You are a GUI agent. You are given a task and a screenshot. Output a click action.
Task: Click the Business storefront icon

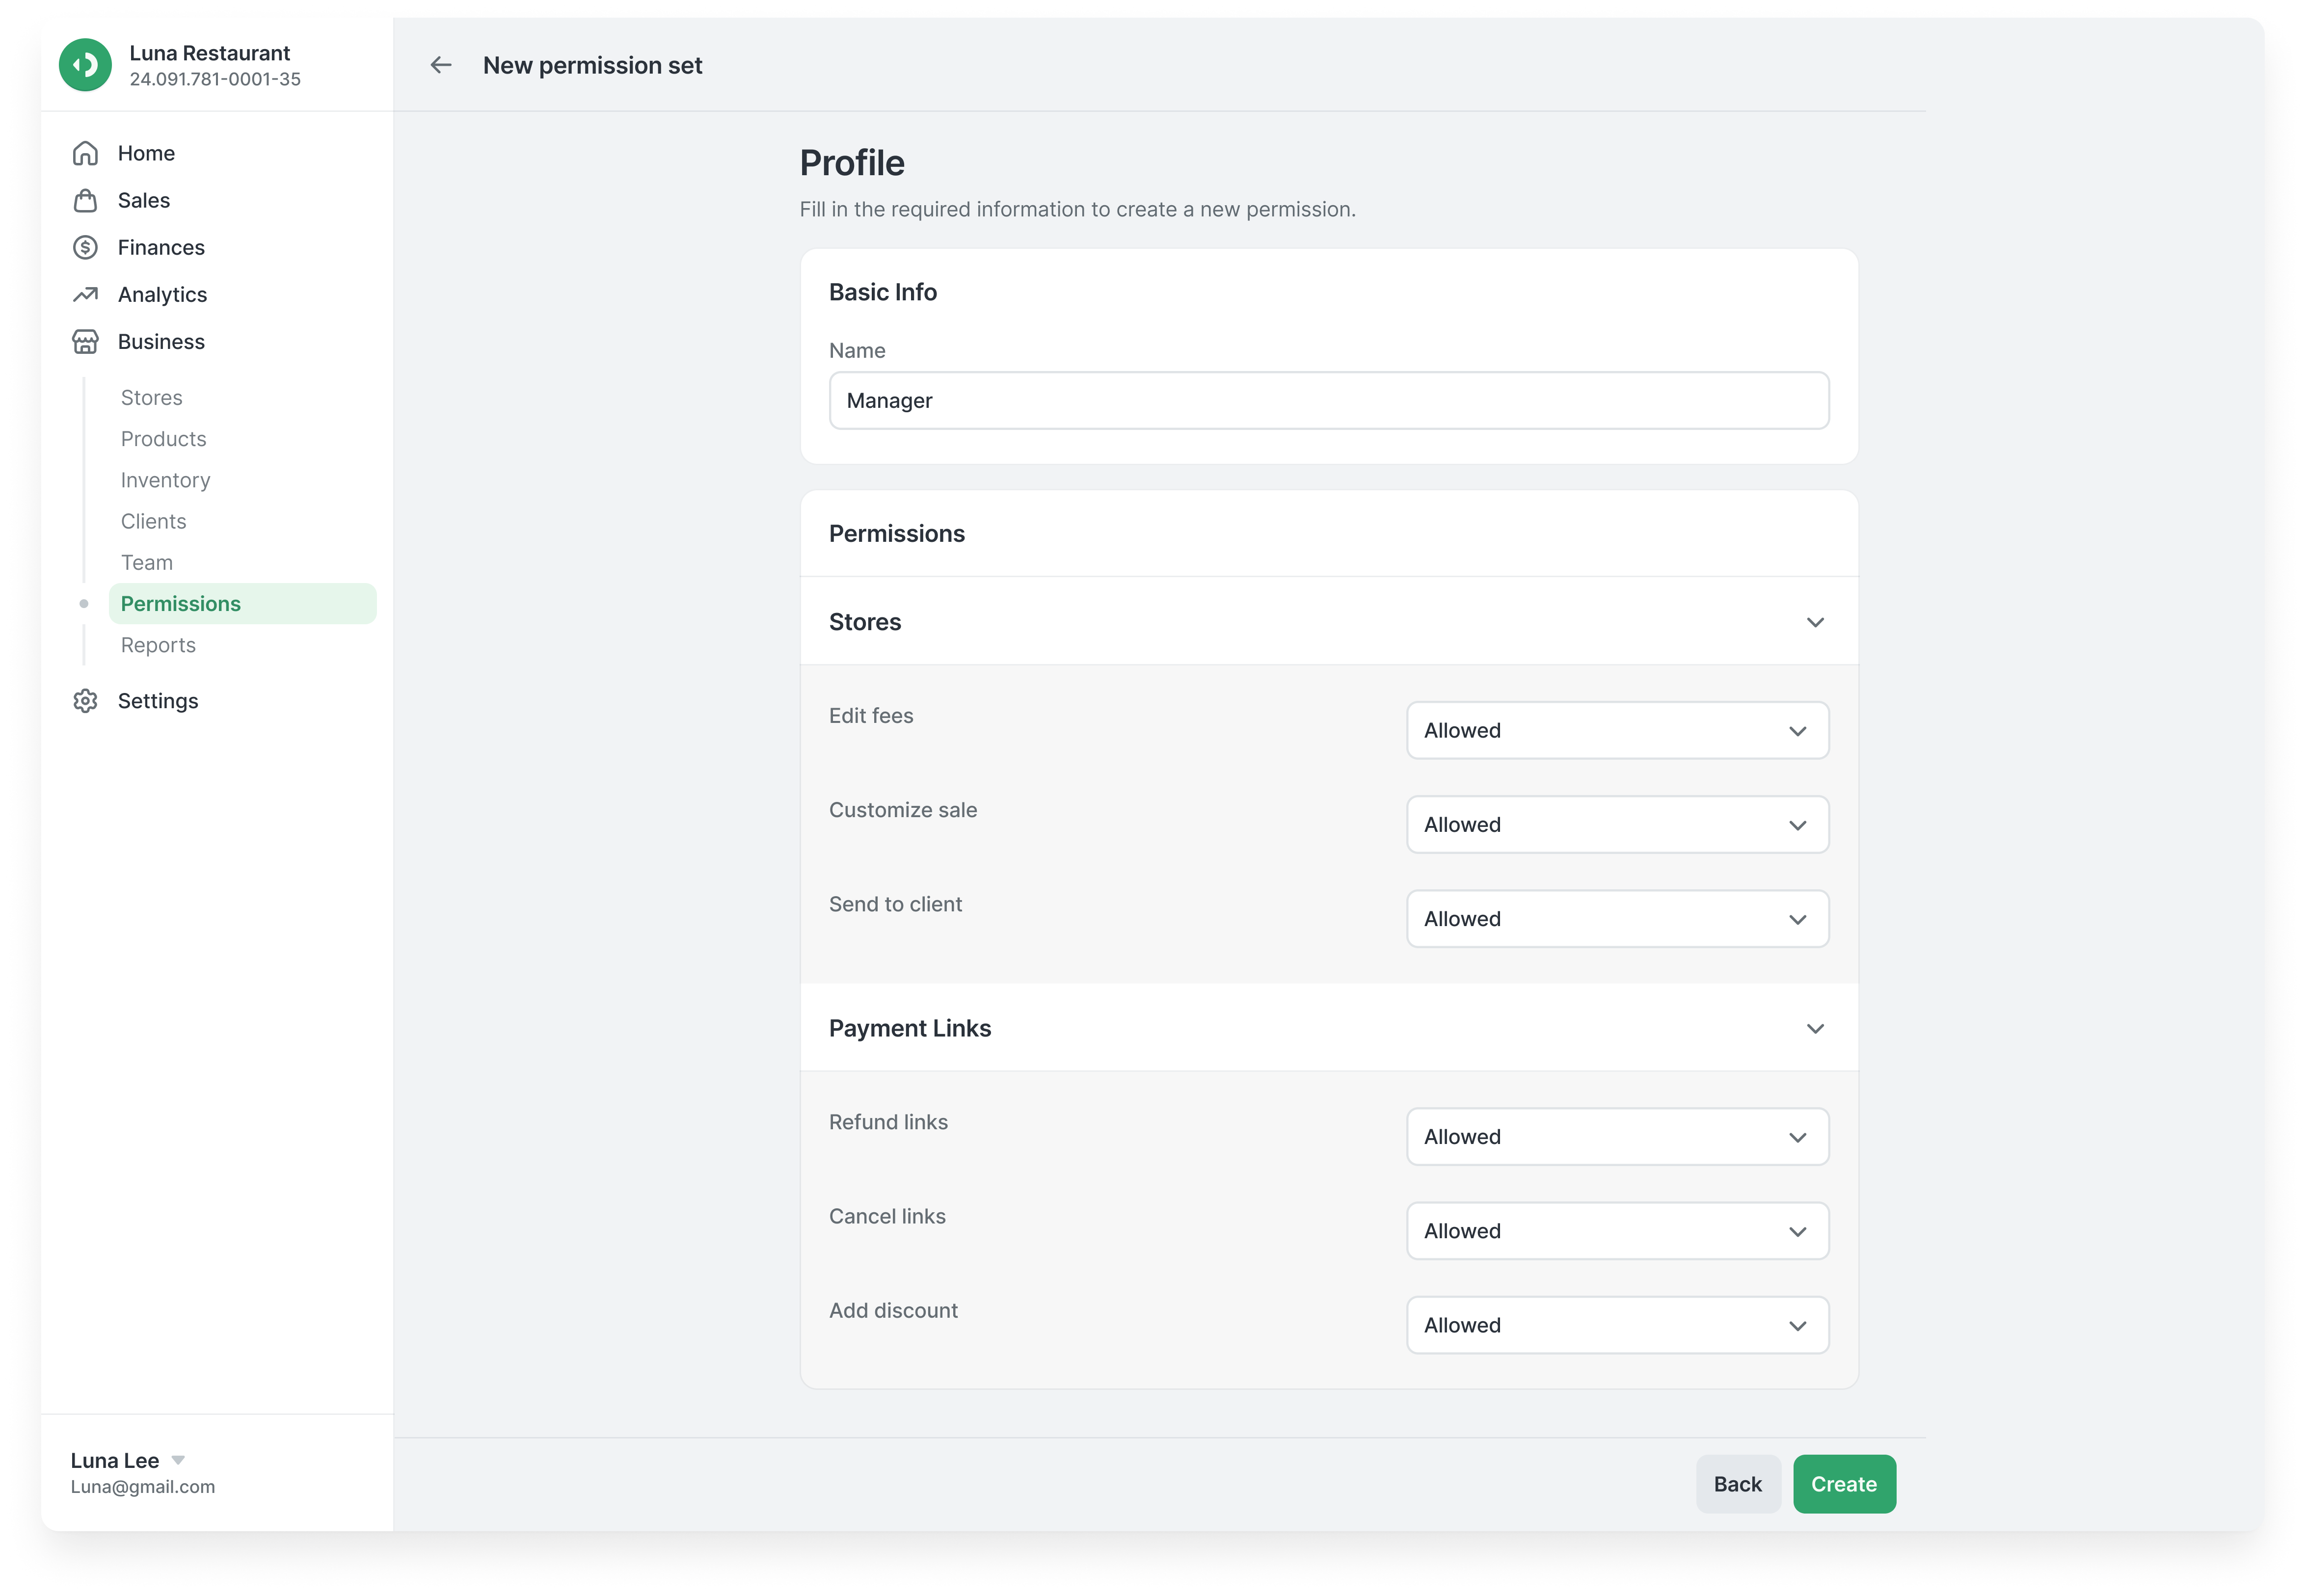[x=86, y=342]
